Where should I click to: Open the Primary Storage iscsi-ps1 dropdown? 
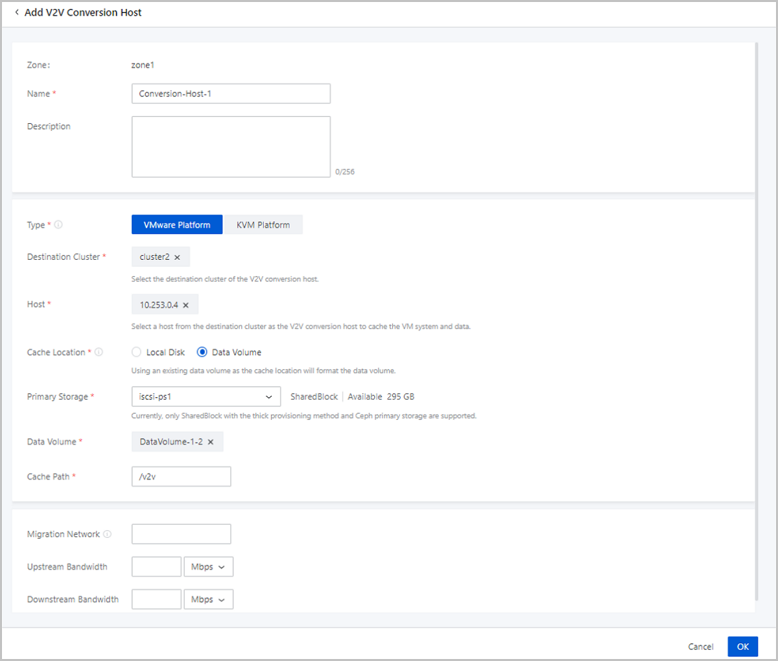click(x=206, y=397)
